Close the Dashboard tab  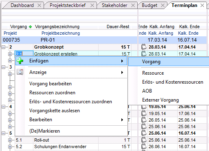(39, 5)
